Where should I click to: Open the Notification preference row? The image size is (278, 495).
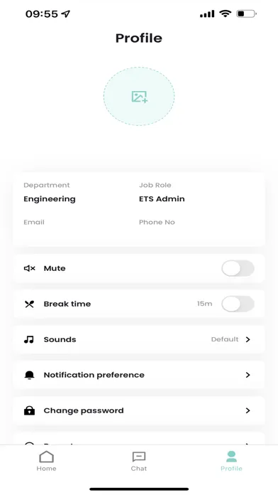click(x=139, y=375)
